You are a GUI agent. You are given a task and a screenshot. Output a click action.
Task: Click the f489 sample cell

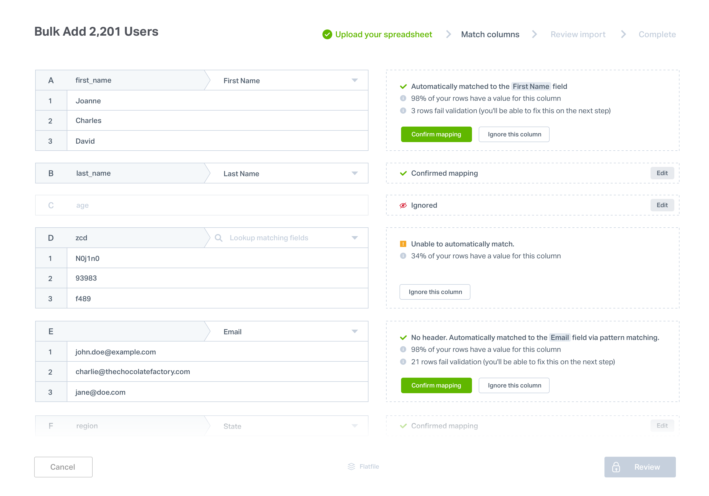pos(217,298)
